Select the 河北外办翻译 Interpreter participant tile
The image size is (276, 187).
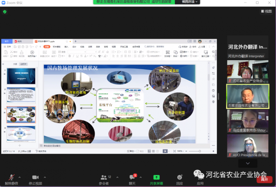point(248,47)
